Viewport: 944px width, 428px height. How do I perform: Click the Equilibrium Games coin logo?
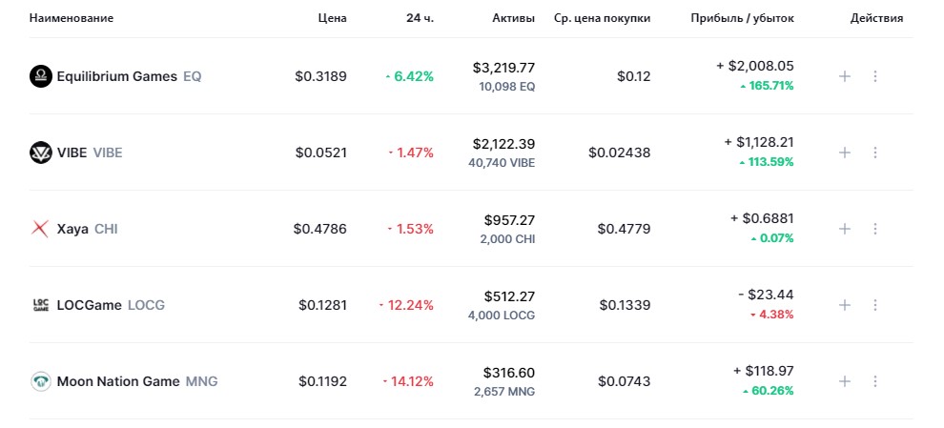(x=41, y=76)
